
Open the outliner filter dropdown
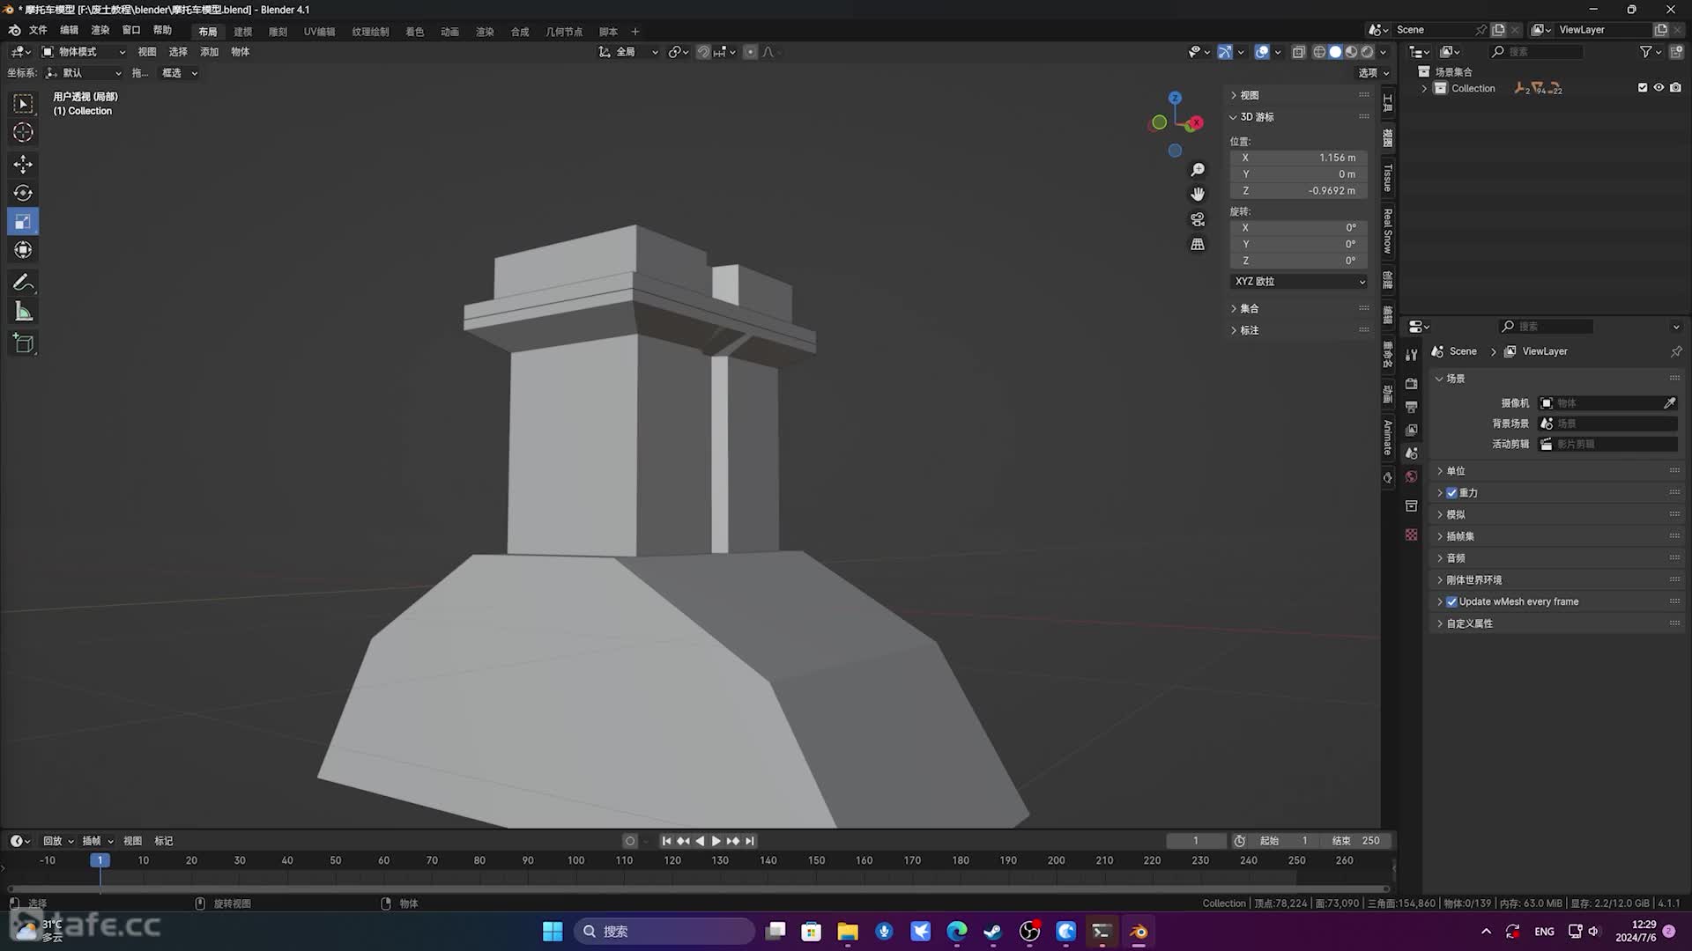click(1650, 52)
